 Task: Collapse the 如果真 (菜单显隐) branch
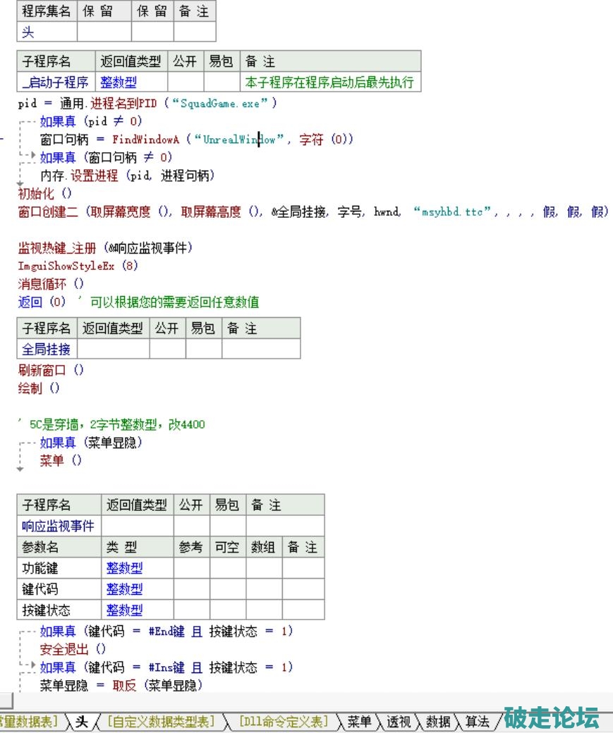tap(24, 443)
